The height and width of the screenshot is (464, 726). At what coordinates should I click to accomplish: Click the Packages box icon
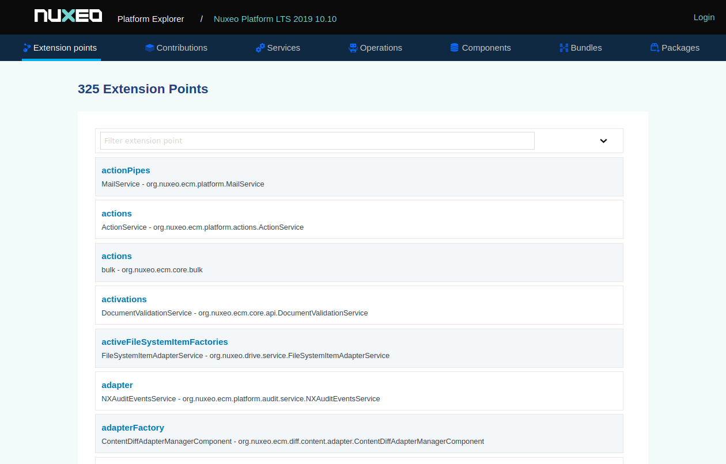click(655, 48)
